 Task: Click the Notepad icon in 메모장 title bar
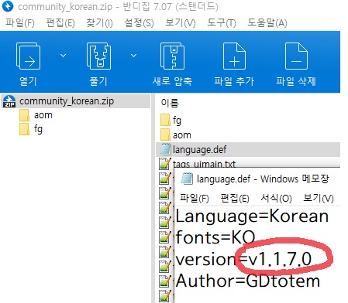pyautogui.click(x=187, y=179)
